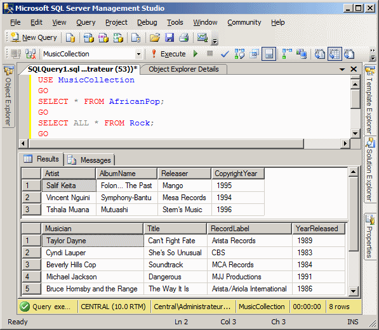Click the Open File folder icon
The width and height of the screenshot is (379, 330).
pyautogui.click(x=155, y=37)
